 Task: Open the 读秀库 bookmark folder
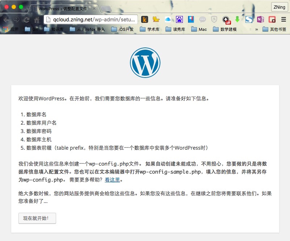pyautogui.click(x=175, y=29)
